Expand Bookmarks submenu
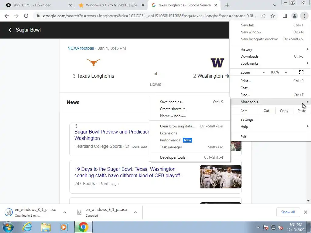311x233 pixels. (x=270, y=63)
